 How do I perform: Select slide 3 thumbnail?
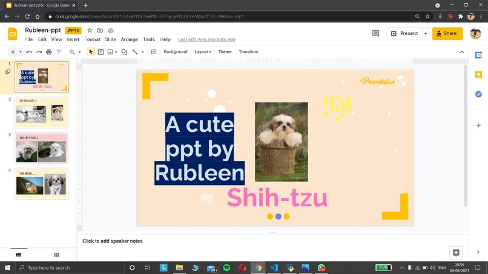coord(42,148)
